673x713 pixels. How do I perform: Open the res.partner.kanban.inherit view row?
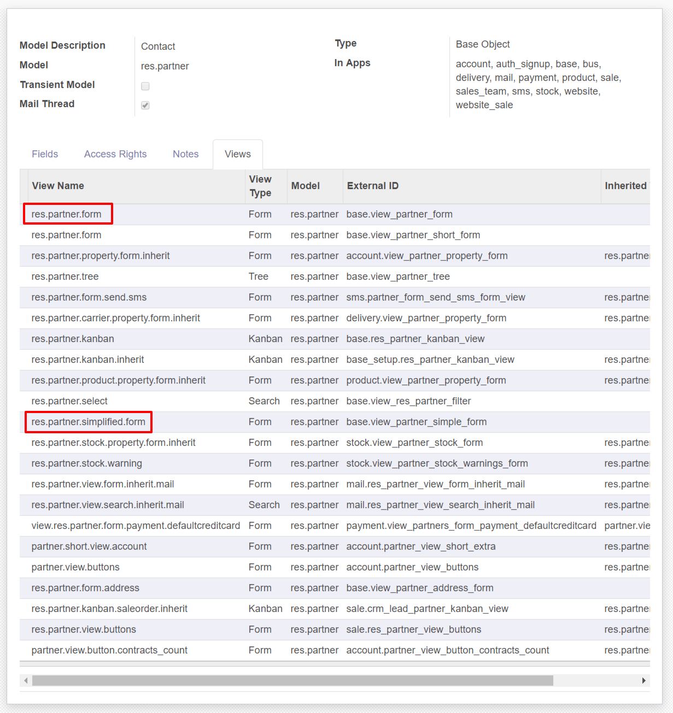335,360
